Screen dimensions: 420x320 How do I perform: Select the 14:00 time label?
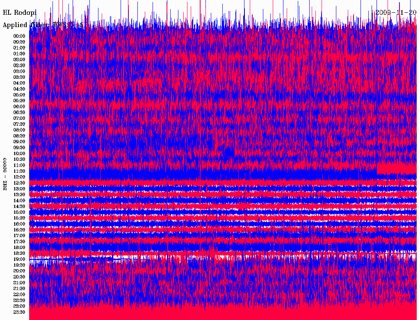tap(19, 201)
